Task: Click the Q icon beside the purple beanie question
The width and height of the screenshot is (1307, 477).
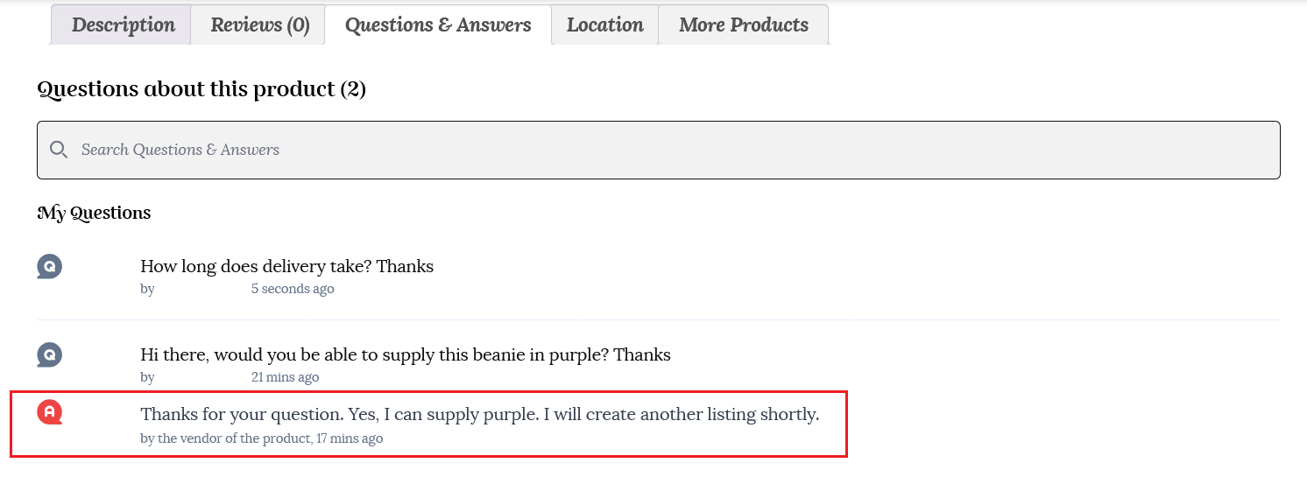Action: tap(49, 355)
